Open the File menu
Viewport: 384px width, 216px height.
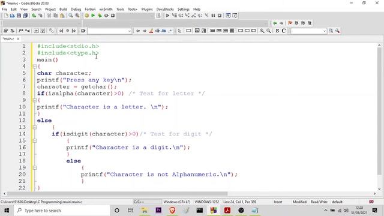tap(4, 10)
